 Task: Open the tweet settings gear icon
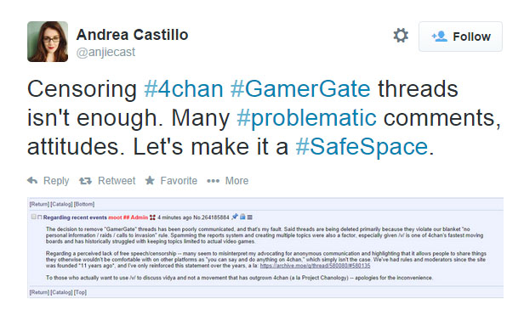[401, 36]
